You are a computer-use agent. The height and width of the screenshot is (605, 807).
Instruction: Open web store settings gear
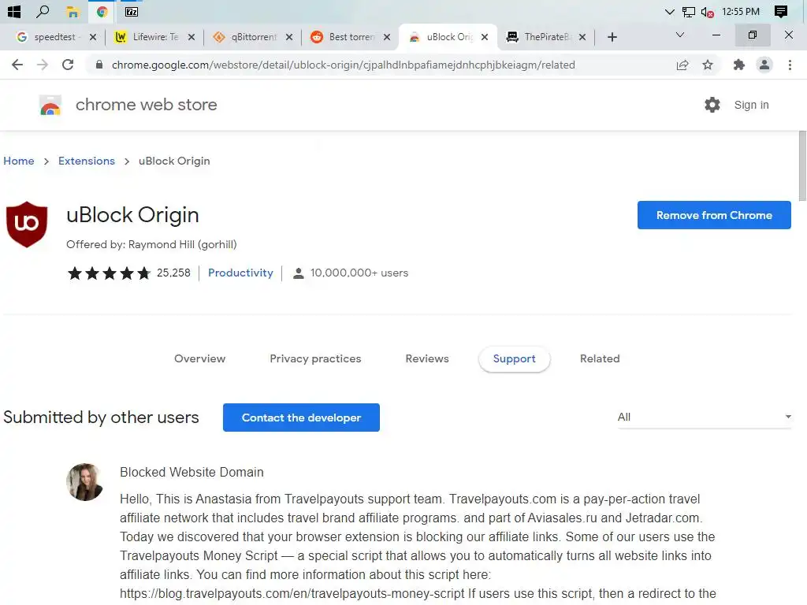coord(712,105)
